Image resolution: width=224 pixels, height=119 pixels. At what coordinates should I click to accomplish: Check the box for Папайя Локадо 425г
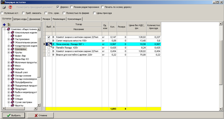[49, 48]
